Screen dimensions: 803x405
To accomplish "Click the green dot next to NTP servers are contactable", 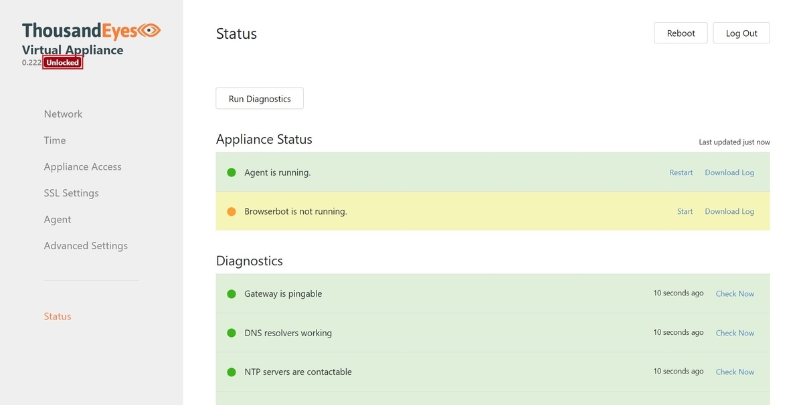I will pyautogui.click(x=231, y=372).
